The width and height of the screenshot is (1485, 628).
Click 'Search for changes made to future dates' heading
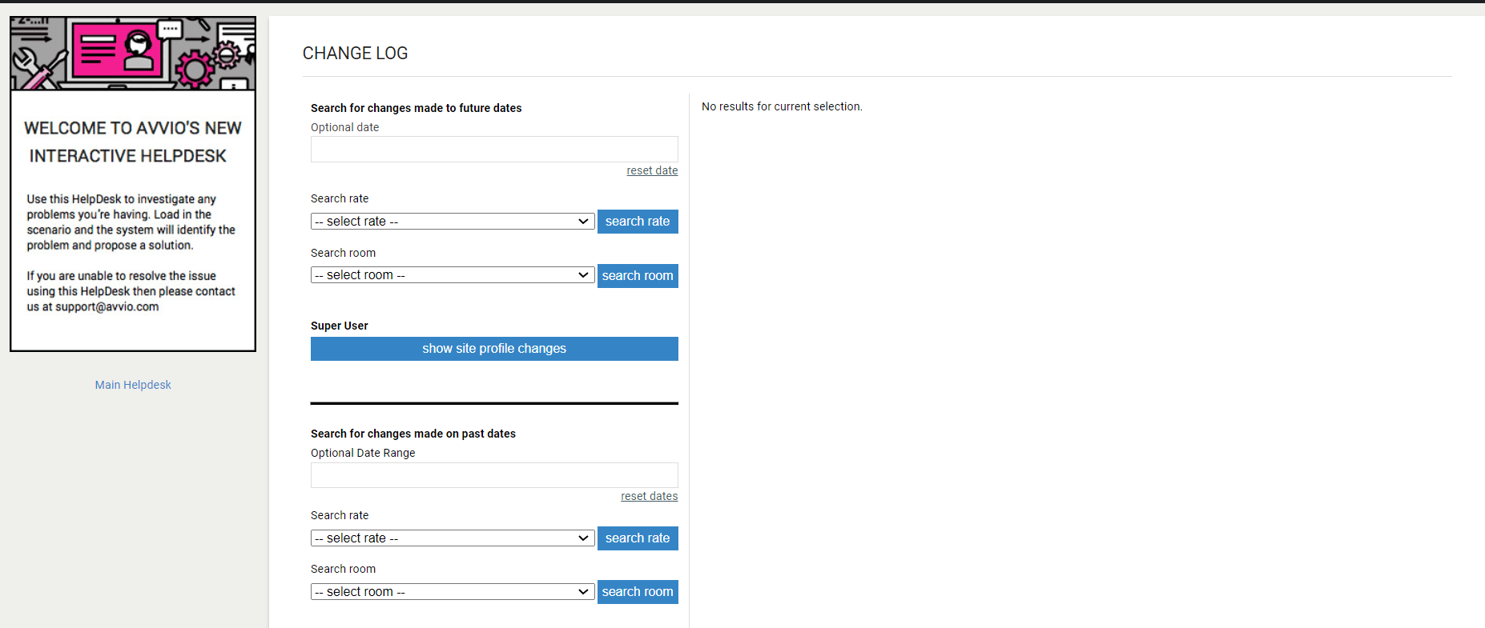tap(416, 108)
